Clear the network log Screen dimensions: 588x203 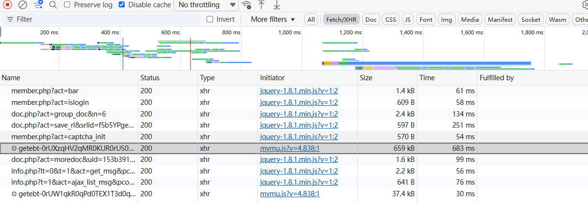[x=22, y=5]
